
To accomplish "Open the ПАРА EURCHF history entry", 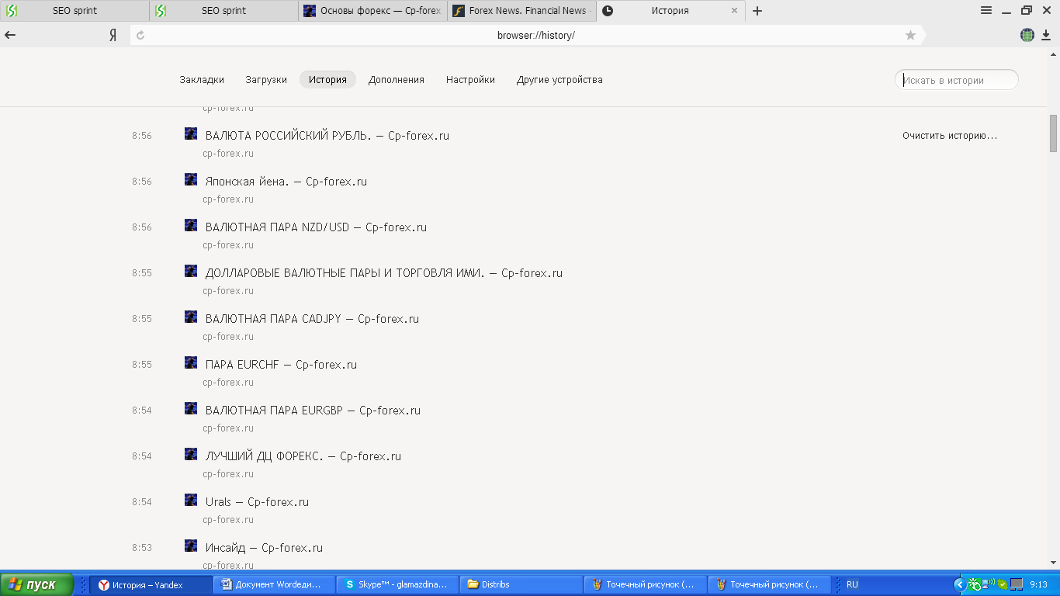I will tap(281, 365).
